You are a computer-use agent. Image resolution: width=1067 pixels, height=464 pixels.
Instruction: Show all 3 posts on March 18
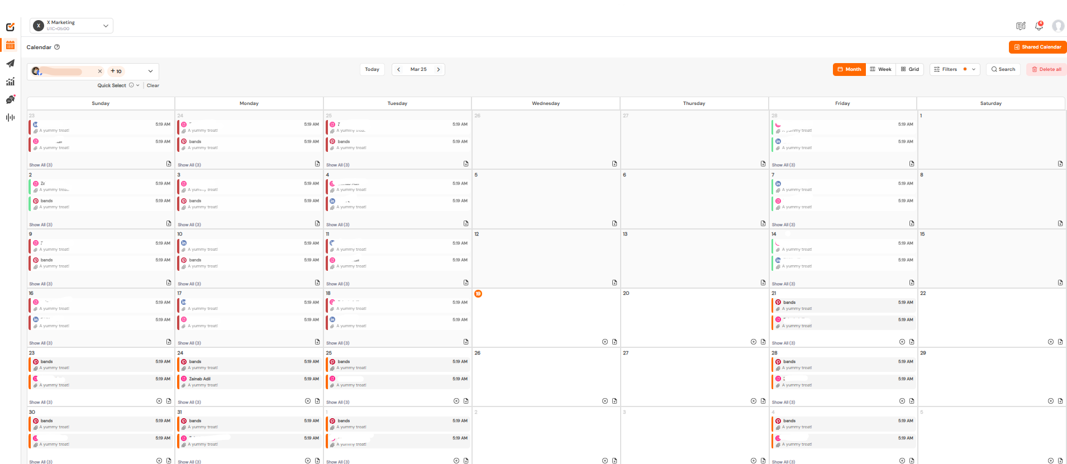338,343
